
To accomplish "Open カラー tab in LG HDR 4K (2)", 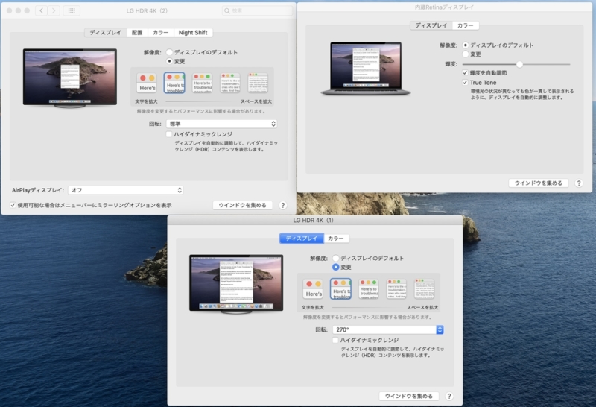I will [160, 33].
